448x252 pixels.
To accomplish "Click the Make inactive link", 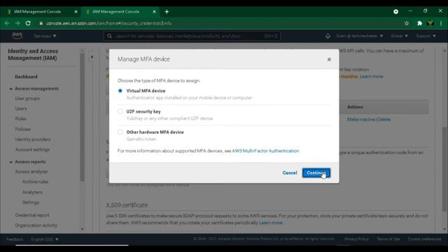I will pos(361,120).
